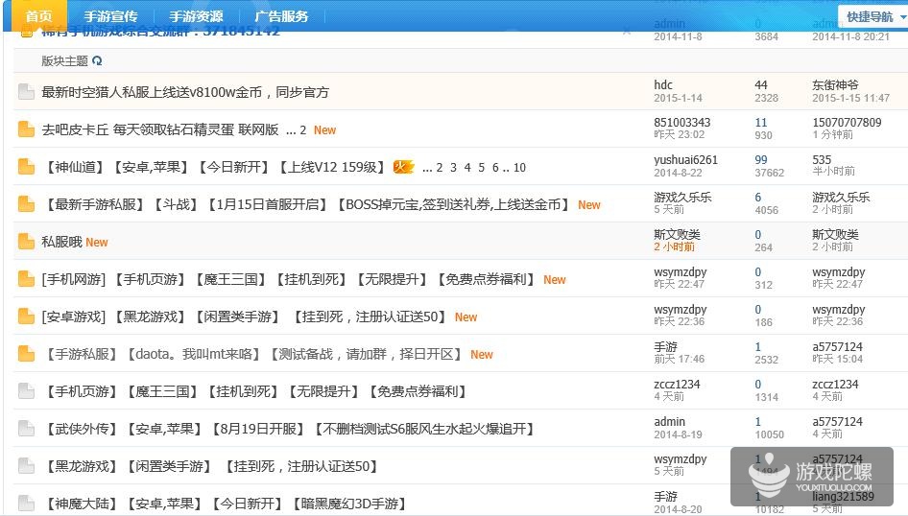Click the thread icon beside 神魔大陆 post
The height and width of the screenshot is (516, 908).
click(x=26, y=504)
